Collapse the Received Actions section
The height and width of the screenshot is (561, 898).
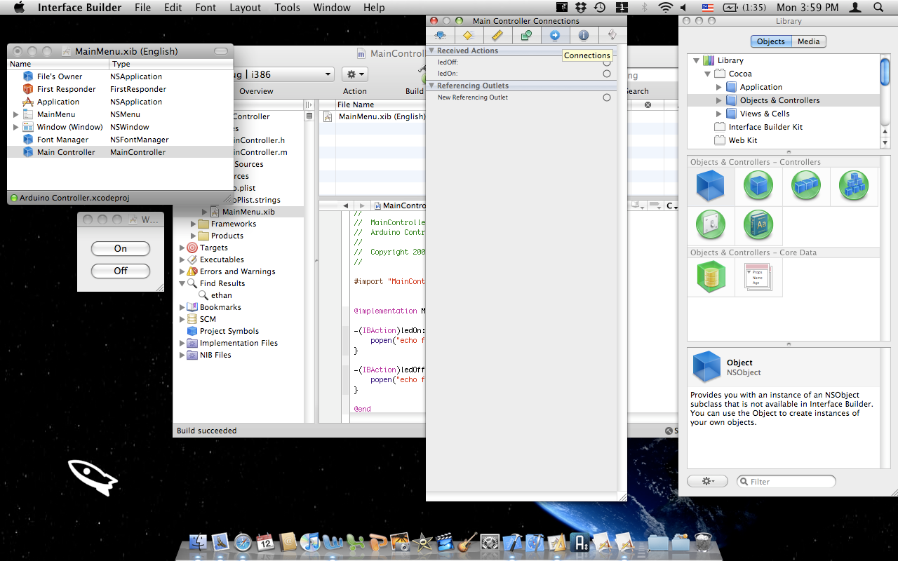431,50
